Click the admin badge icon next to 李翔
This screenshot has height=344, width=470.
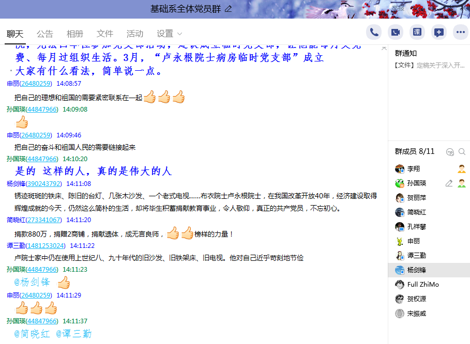tap(462, 169)
